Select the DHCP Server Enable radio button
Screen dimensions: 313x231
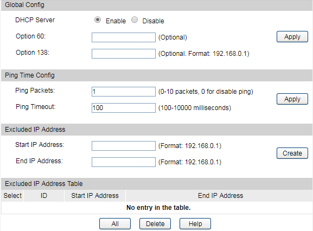point(98,20)
